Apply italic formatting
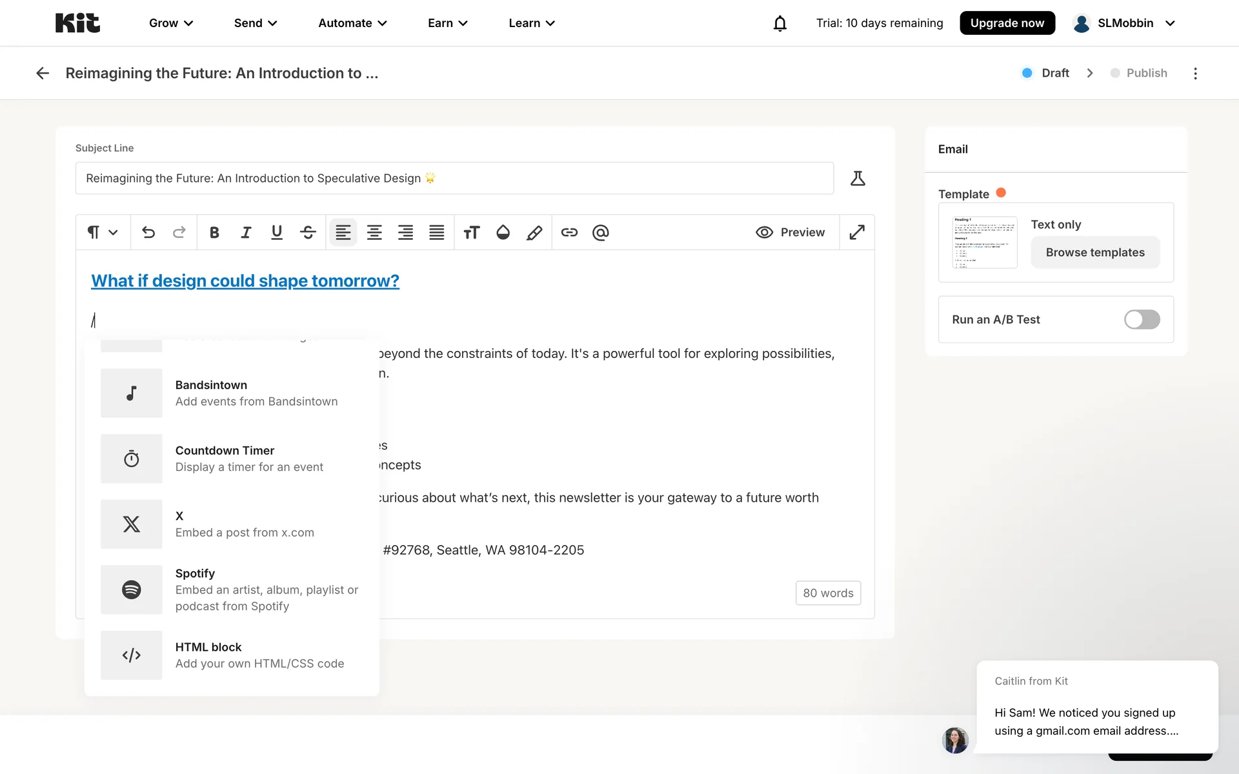This screenshot has width=1239, height=774. (x=245, y=232)
